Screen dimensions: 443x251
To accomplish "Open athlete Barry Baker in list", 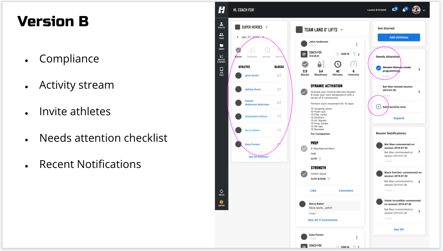I will (252, 130).
